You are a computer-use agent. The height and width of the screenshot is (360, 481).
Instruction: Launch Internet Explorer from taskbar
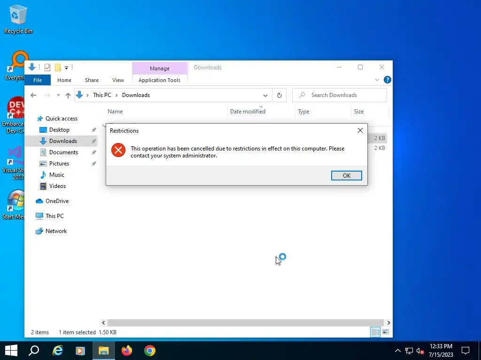point(57,351)
